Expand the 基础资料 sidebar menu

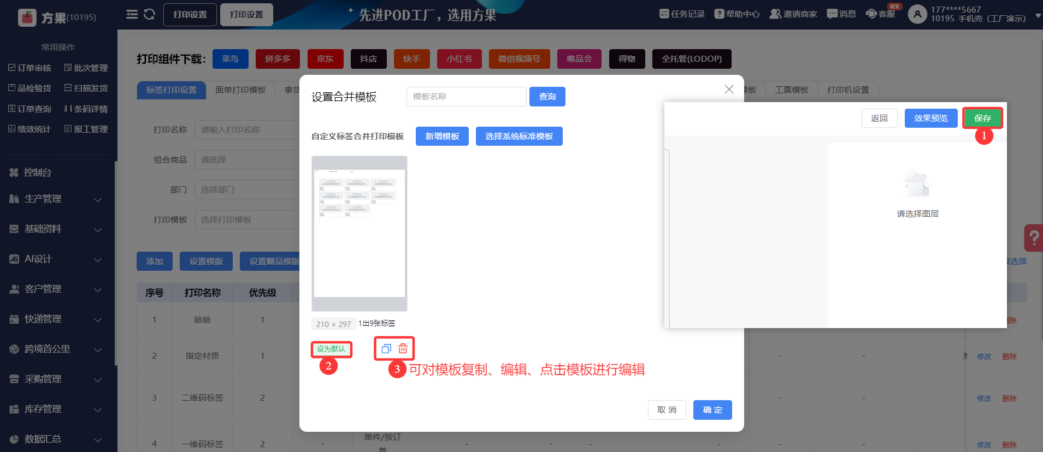coord(57,229)
